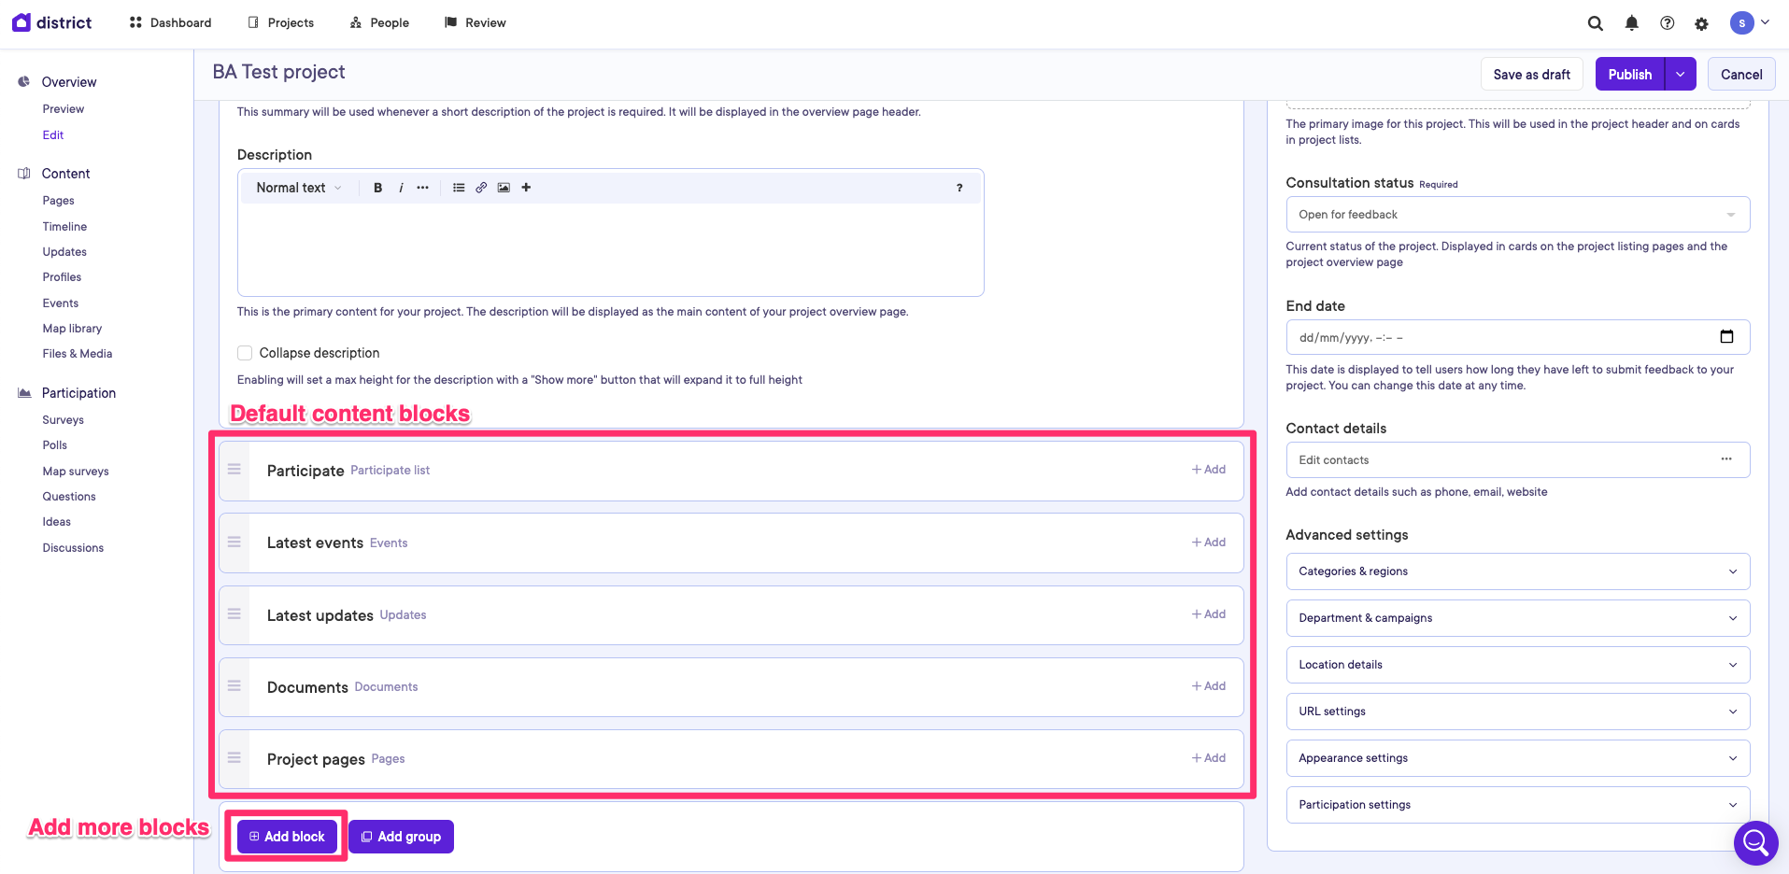
Task: Click the Bold formatting icon
Action: pos(377,188)
